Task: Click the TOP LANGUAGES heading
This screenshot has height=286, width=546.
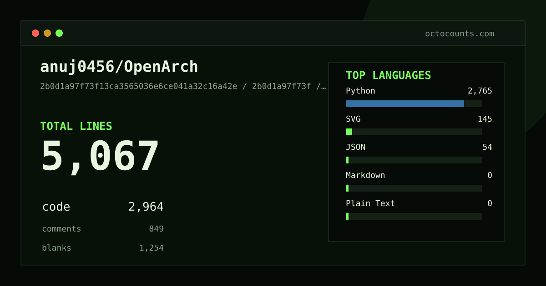Action: pos(389,75)
